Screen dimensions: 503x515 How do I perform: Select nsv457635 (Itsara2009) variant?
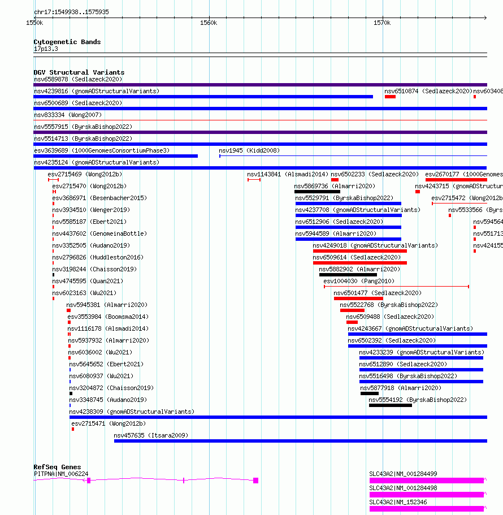click(x=151, y=435)
